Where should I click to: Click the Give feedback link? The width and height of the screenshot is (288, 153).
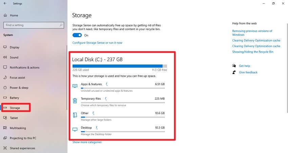(x=248, y=72)
